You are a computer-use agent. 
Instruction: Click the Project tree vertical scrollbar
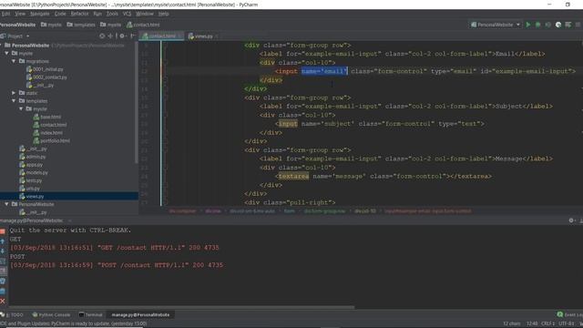click(137, 102)
